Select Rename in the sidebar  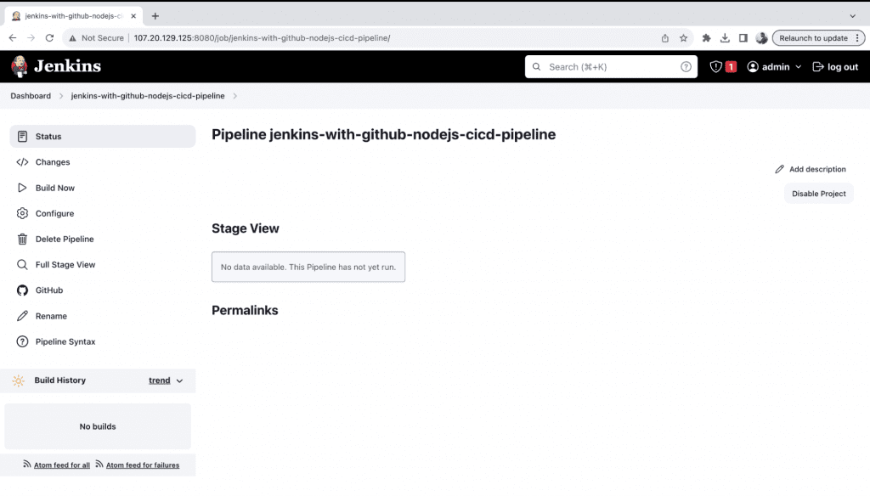point(103,316)
